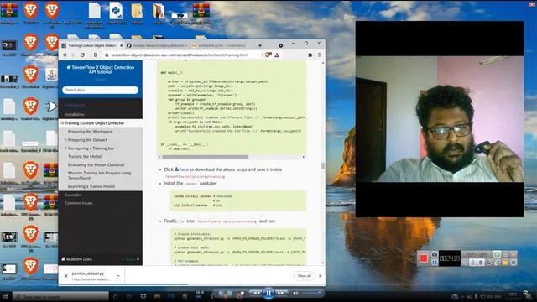Click the horizontal scrollbar under the code block

click(205, 157)
